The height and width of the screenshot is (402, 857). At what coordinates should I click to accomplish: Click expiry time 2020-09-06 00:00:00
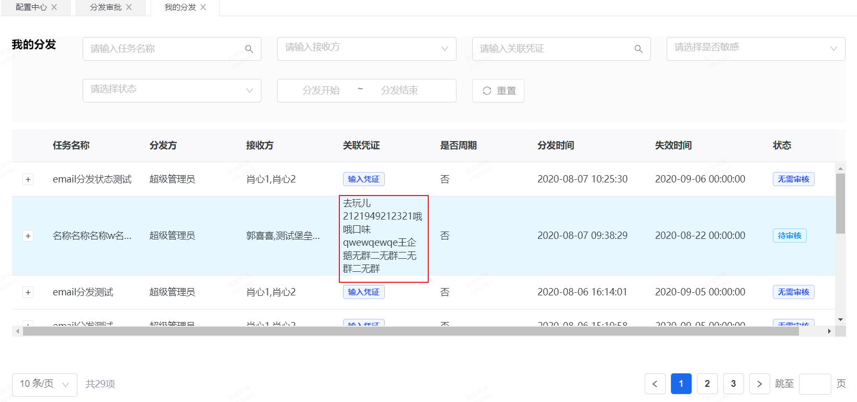(x=700, y=179)
